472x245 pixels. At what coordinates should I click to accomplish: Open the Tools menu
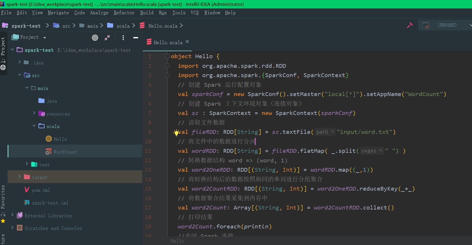(x=179, y=13)
